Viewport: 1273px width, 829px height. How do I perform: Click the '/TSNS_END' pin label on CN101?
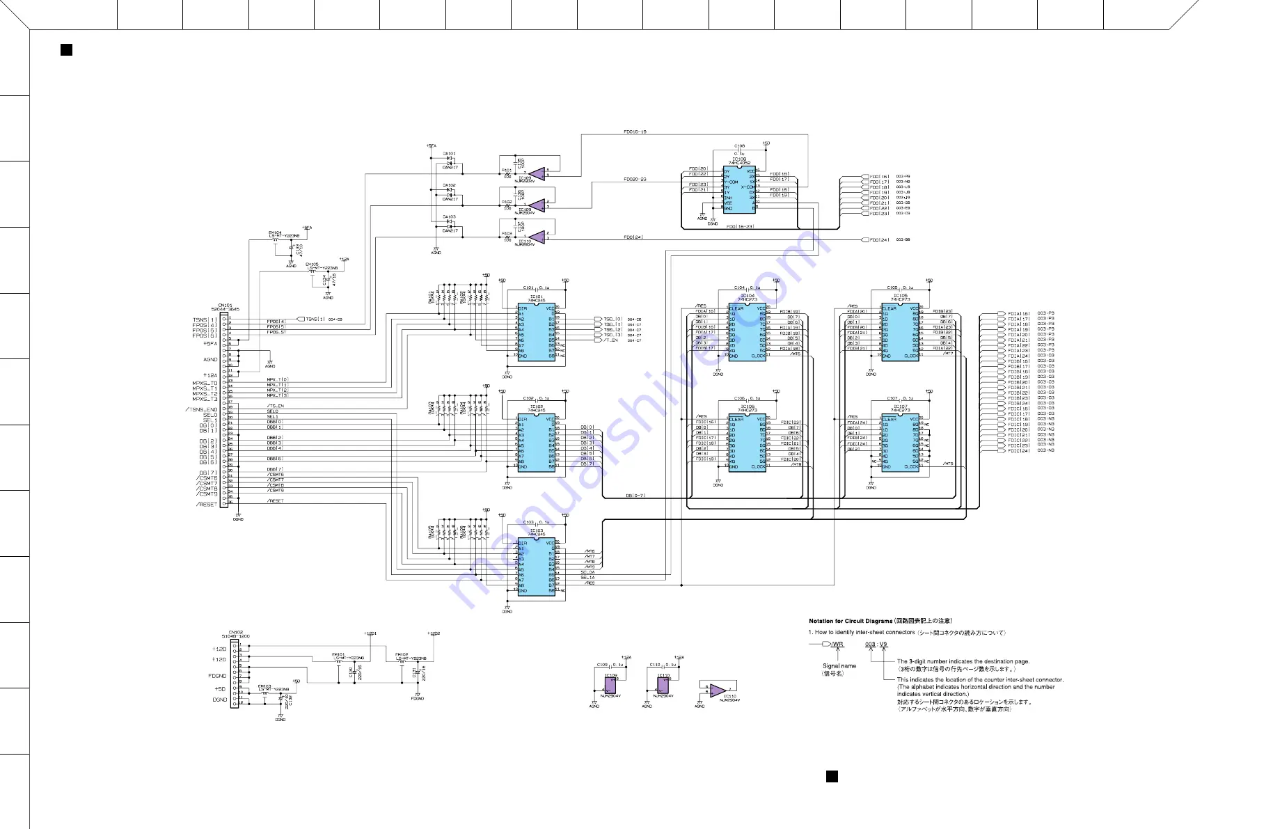[202, 410]
